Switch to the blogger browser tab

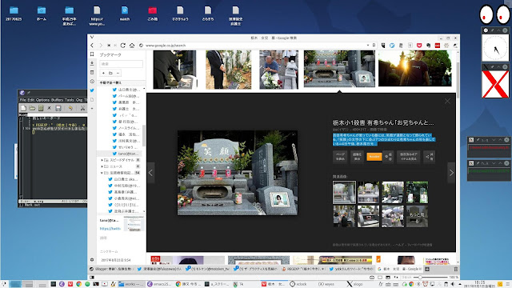pos(111,269)
